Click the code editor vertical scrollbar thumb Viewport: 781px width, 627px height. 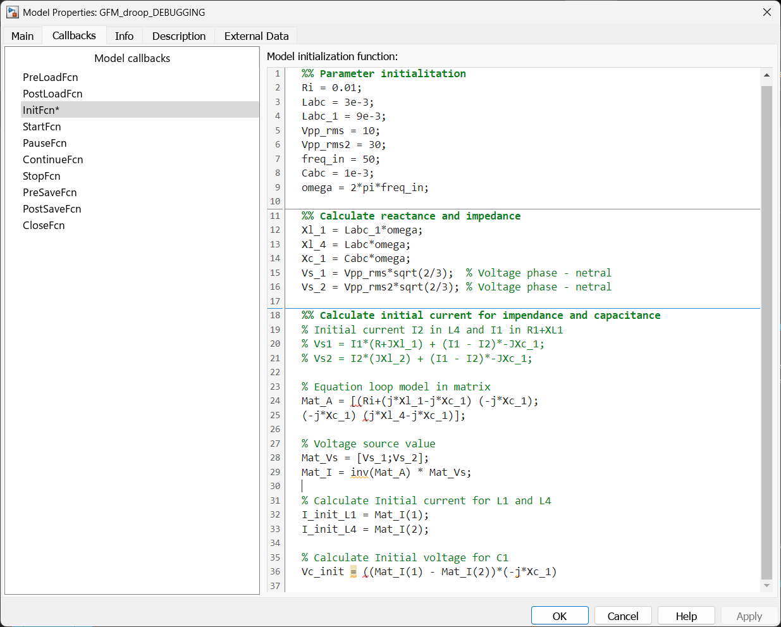[x=766, y=332]
